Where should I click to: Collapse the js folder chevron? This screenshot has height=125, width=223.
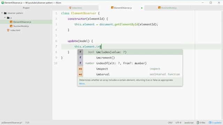(5, 18)
